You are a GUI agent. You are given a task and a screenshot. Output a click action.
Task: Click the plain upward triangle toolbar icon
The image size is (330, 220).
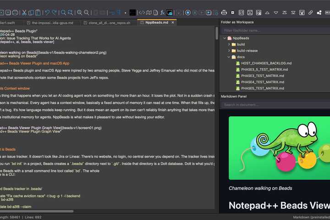tap(267, 13)
